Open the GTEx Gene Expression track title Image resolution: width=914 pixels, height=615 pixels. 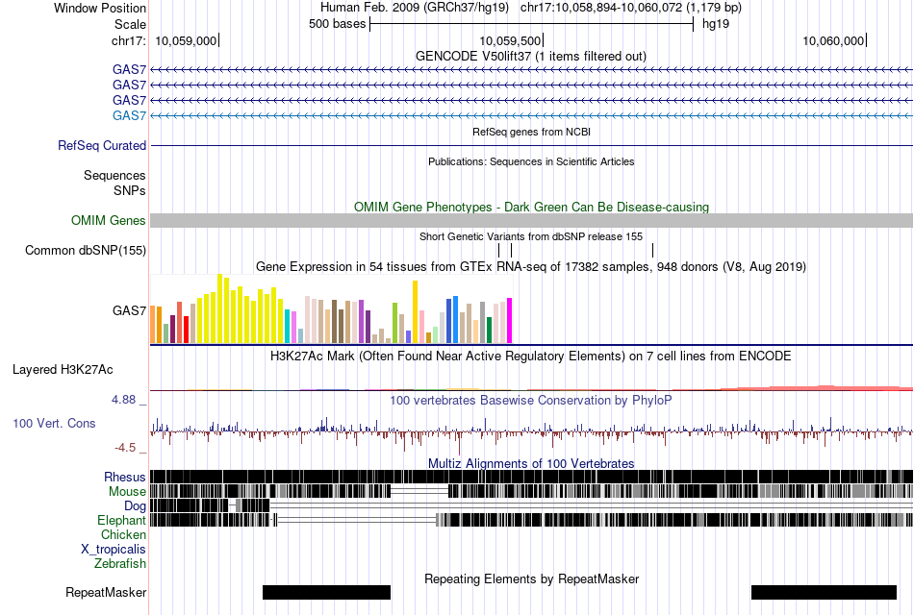tap(531, 267)
